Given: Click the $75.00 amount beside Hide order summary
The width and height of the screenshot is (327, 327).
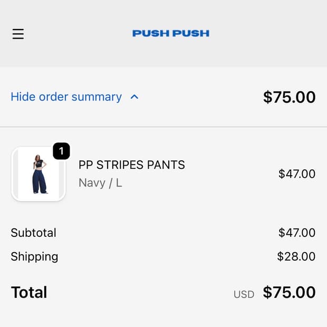Looking at the screenshot, I should click(x=289, y=97).
